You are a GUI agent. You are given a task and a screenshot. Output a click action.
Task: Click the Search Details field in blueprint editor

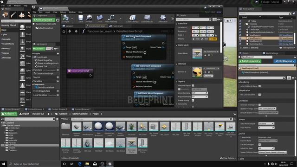coord(193,19)
